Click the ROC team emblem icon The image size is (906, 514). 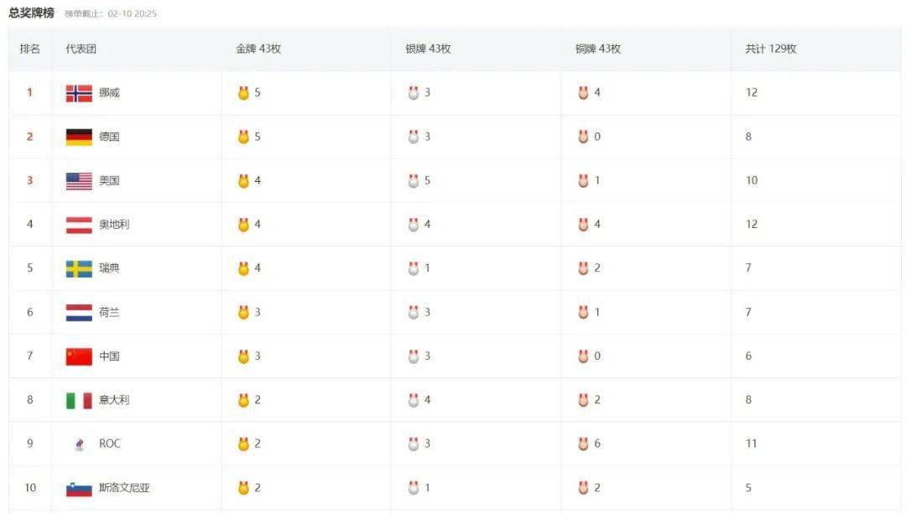point(79,444)
